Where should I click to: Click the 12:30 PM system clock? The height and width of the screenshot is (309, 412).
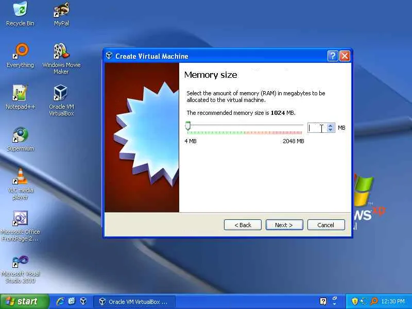pos(393,301)
